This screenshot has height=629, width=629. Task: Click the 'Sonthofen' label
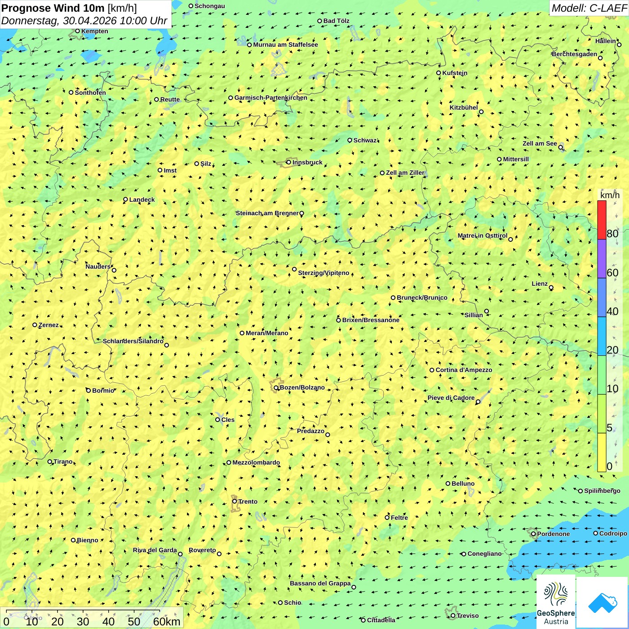90,93
